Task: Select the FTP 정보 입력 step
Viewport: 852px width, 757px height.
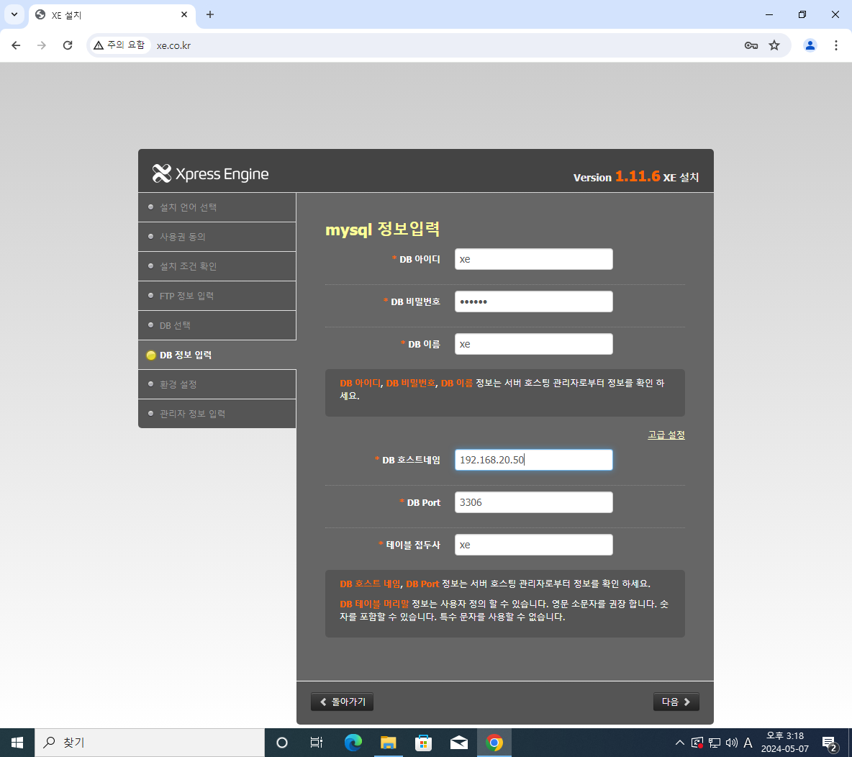Action: (217, 296)
